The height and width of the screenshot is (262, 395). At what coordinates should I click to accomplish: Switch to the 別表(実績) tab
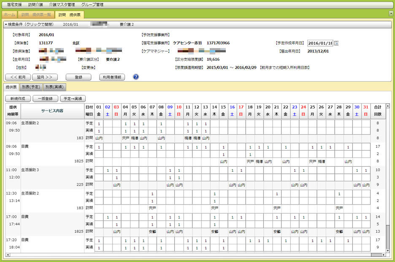pos(54,87)
